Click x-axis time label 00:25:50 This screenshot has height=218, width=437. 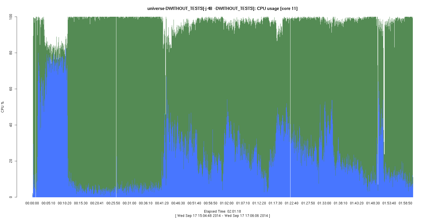pyautogui.click(x=113, y=203)
